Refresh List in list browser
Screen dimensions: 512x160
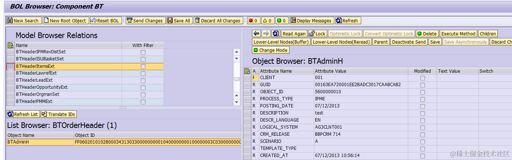click(x=23, y=114)
